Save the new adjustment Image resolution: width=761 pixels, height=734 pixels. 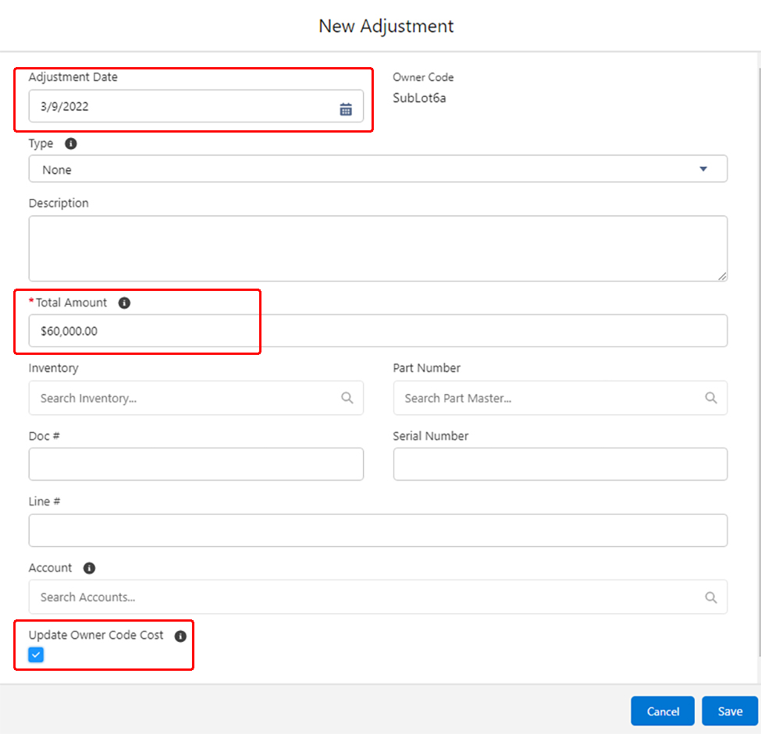point(730,711)
